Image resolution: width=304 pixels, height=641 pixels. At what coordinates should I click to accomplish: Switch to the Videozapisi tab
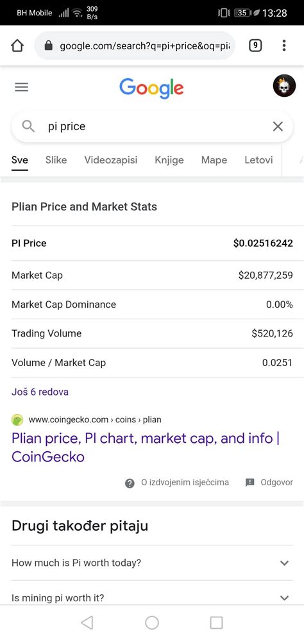(x=111, y=160)
